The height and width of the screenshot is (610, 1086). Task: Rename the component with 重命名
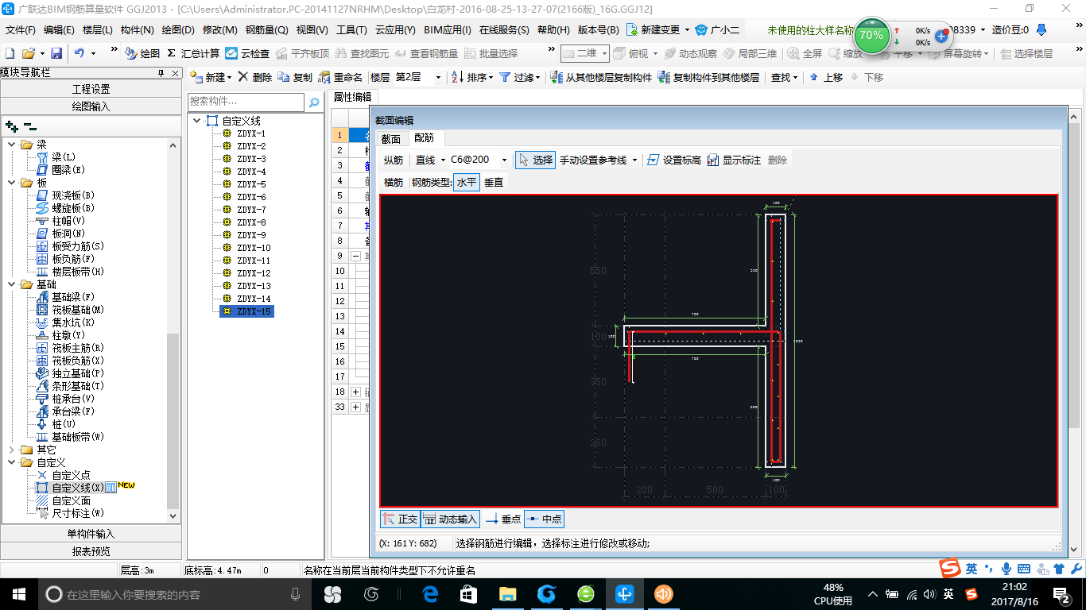point(340,77)
